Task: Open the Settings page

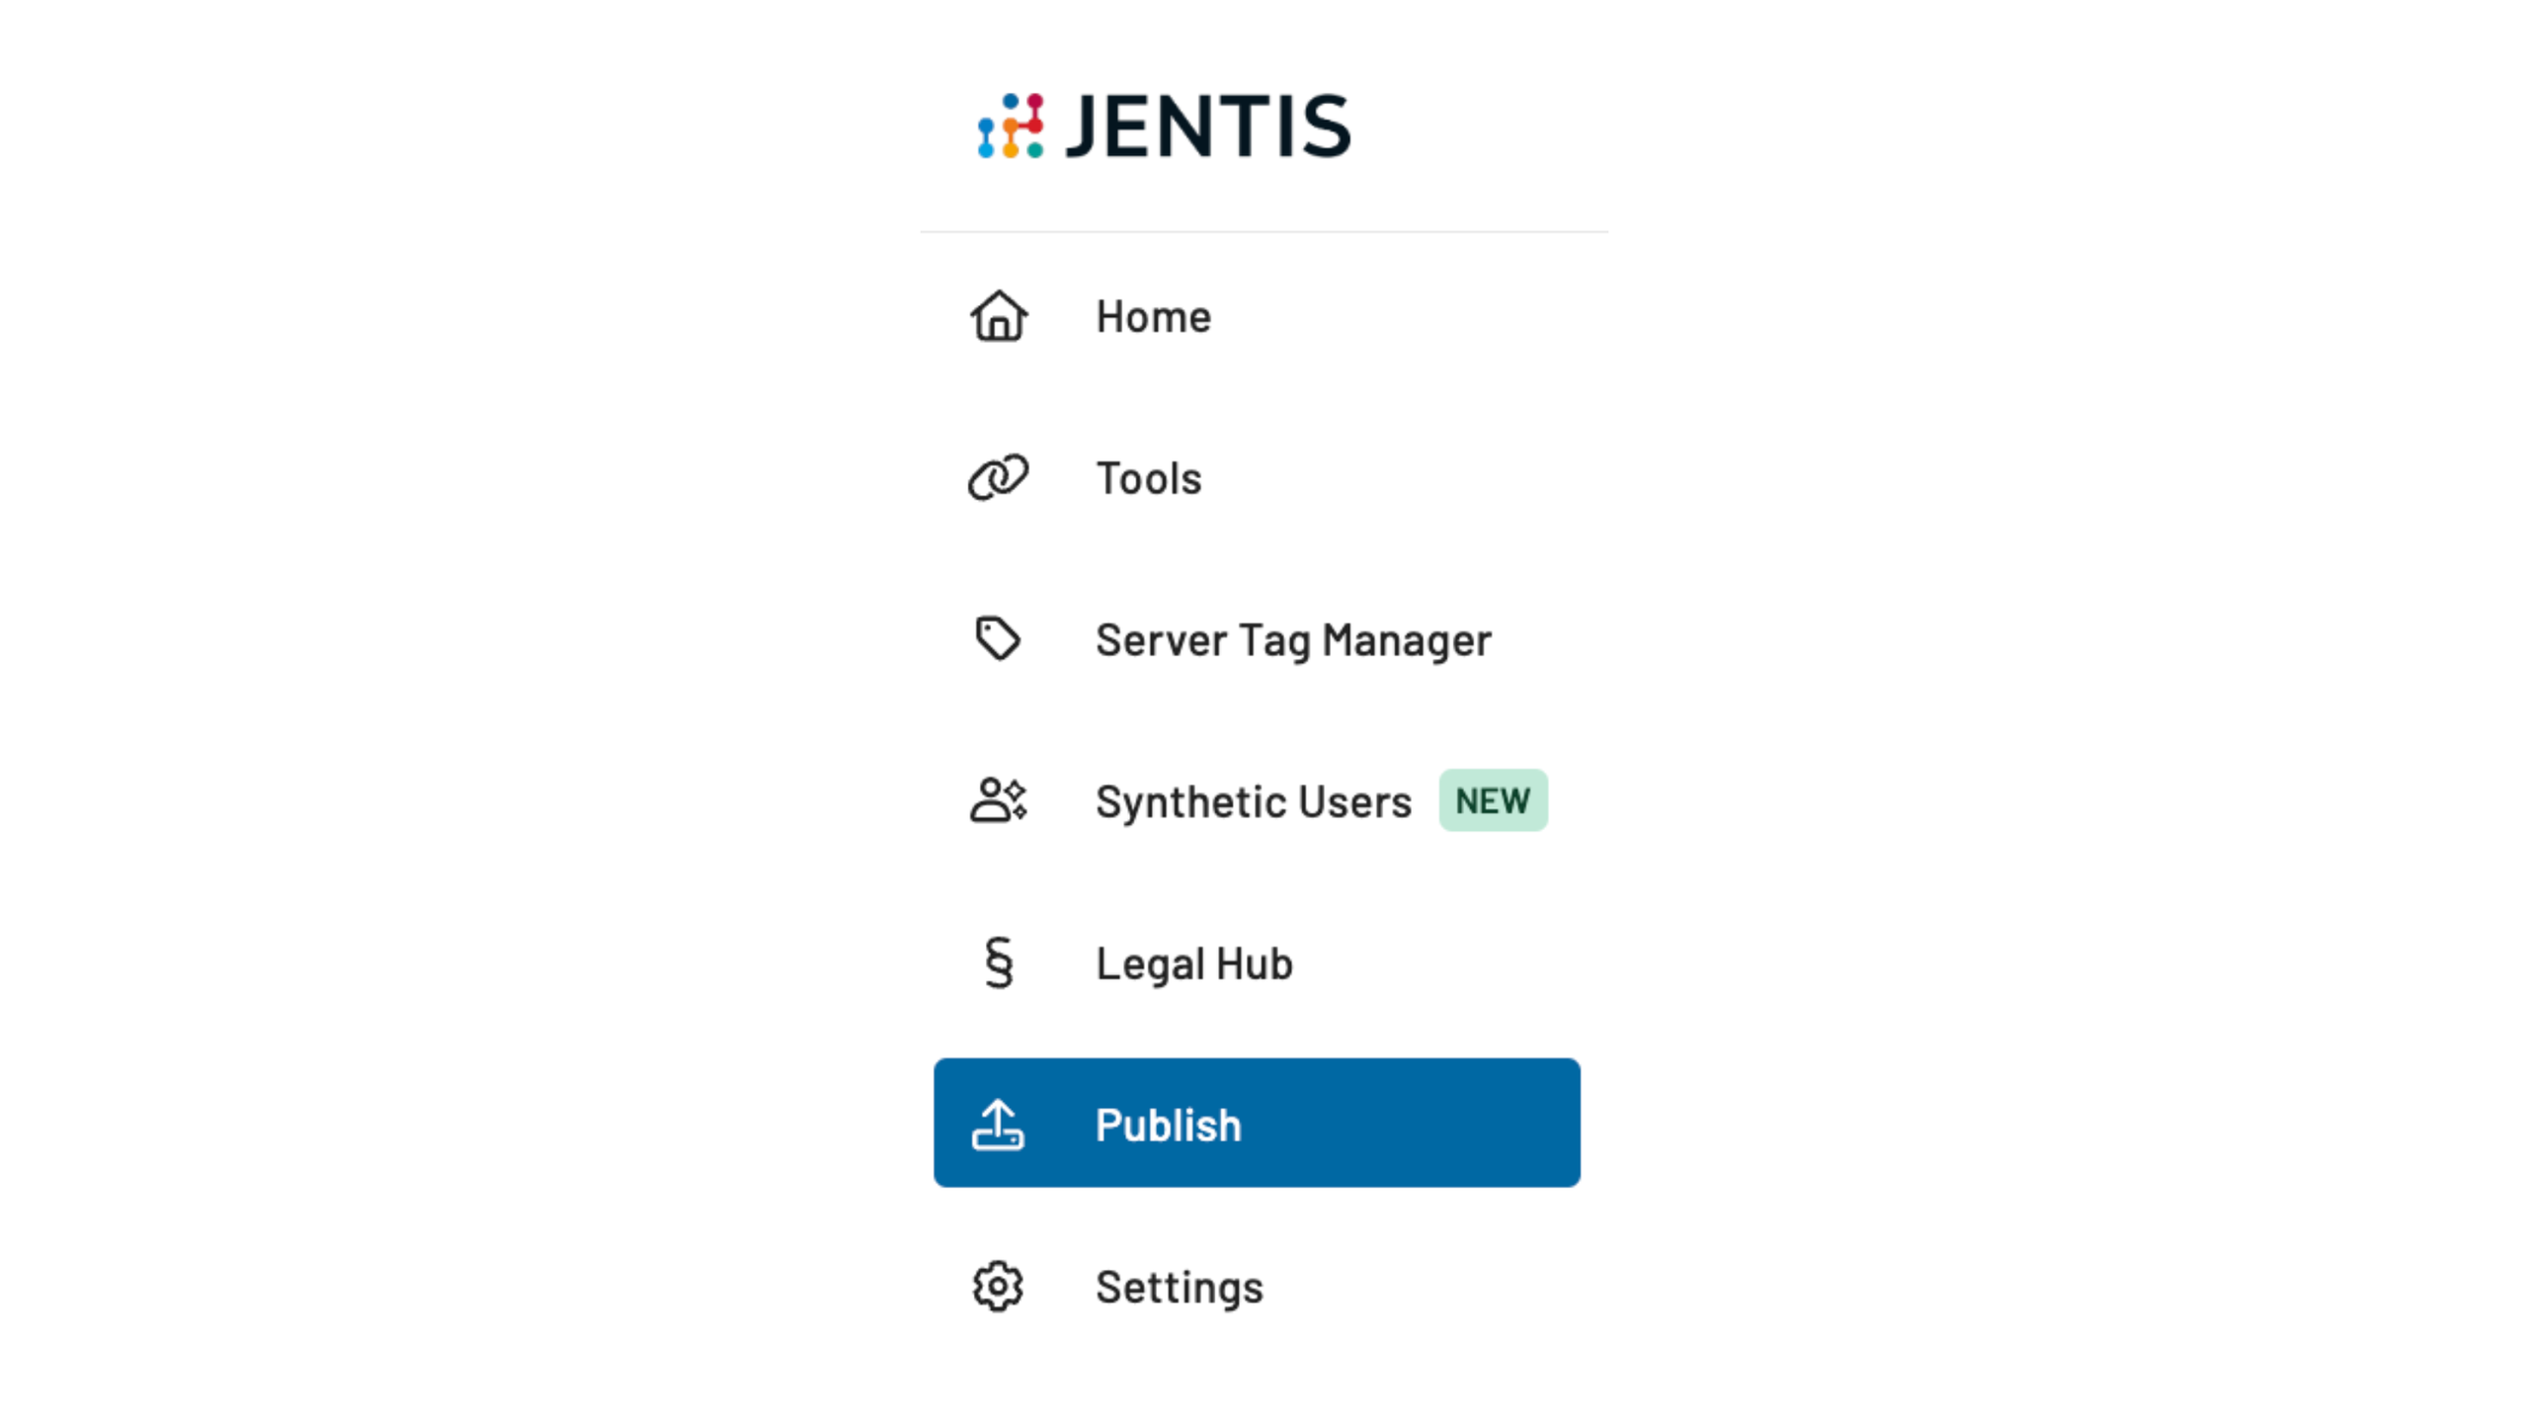Action: [1179, 1287]
